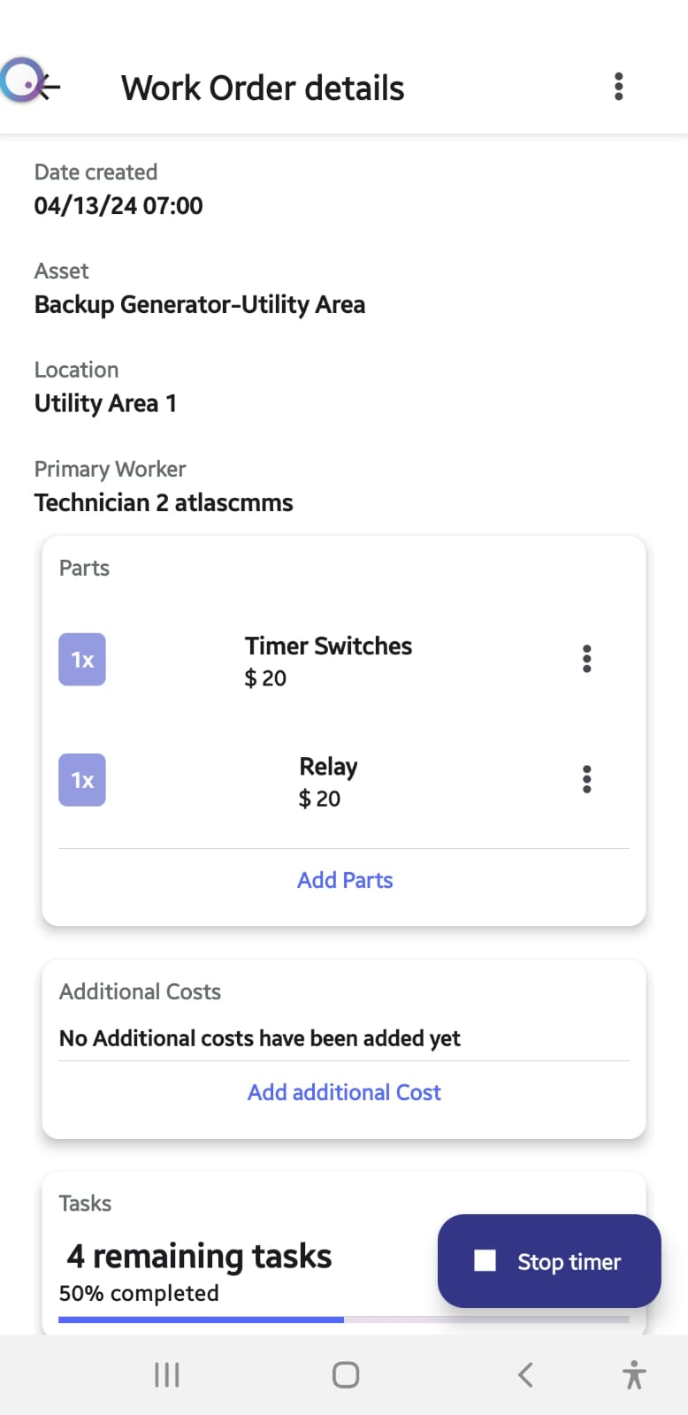The width and height of the screenshot is (688, 1415).
Task: View primary worker Technician 2 atlascmms
Action: (164, 502)
